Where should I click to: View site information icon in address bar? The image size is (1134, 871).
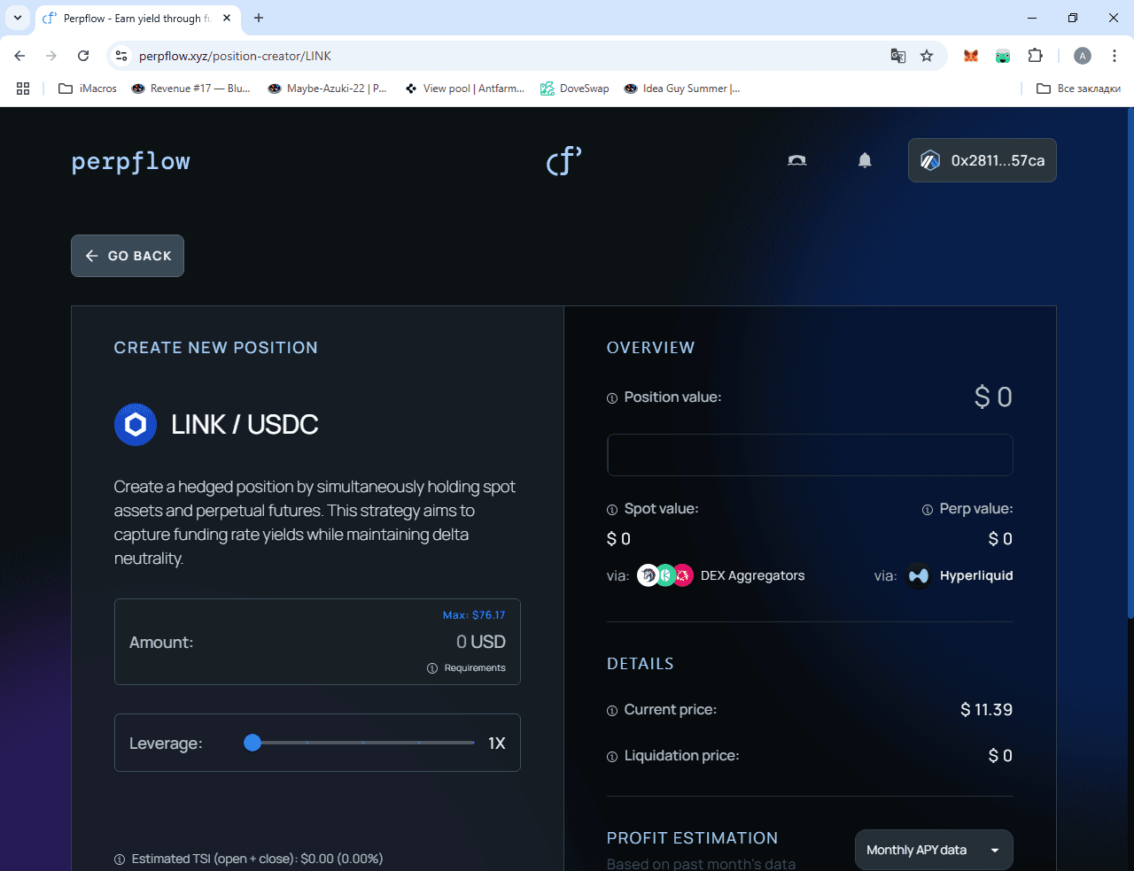pyautogui.click(x=122, y=56)
